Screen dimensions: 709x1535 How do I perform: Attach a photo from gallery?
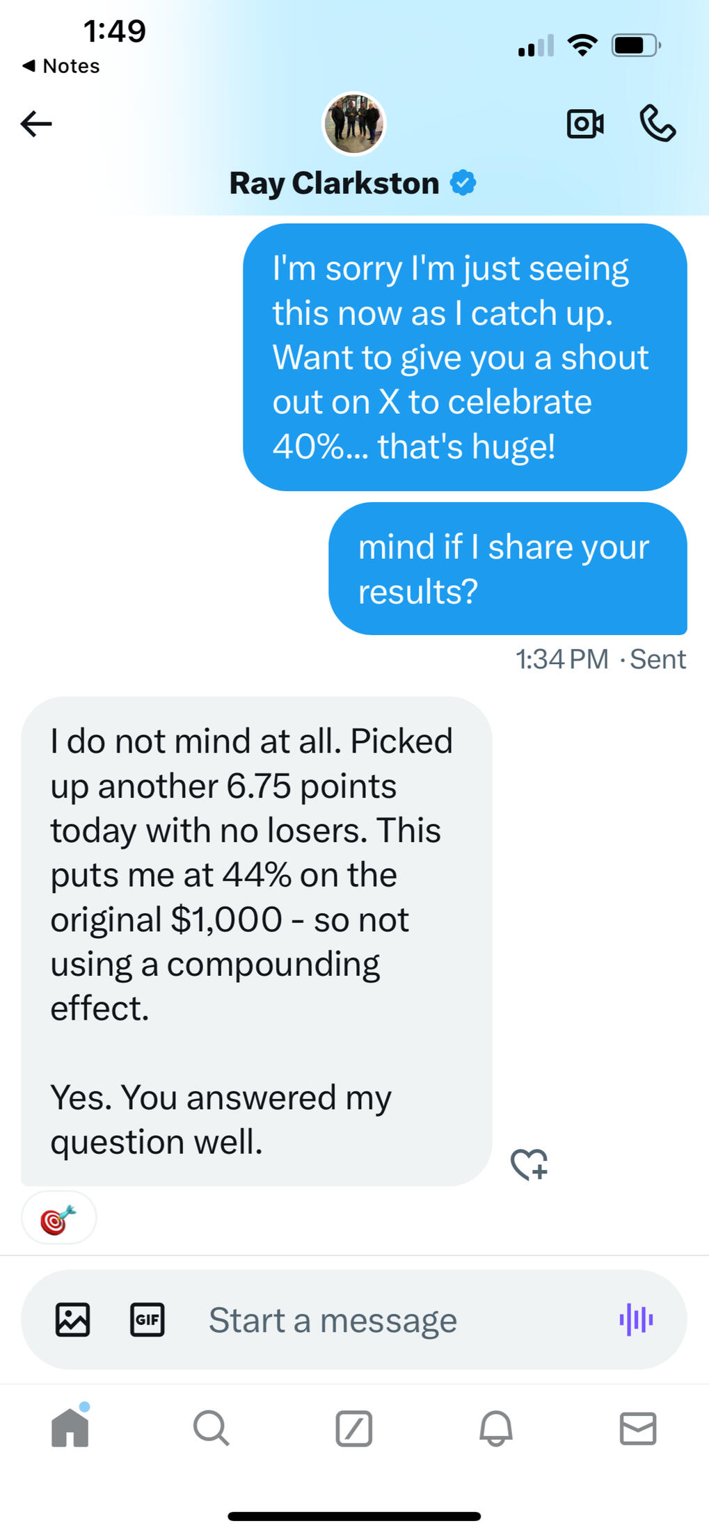tap(73, 1319)
